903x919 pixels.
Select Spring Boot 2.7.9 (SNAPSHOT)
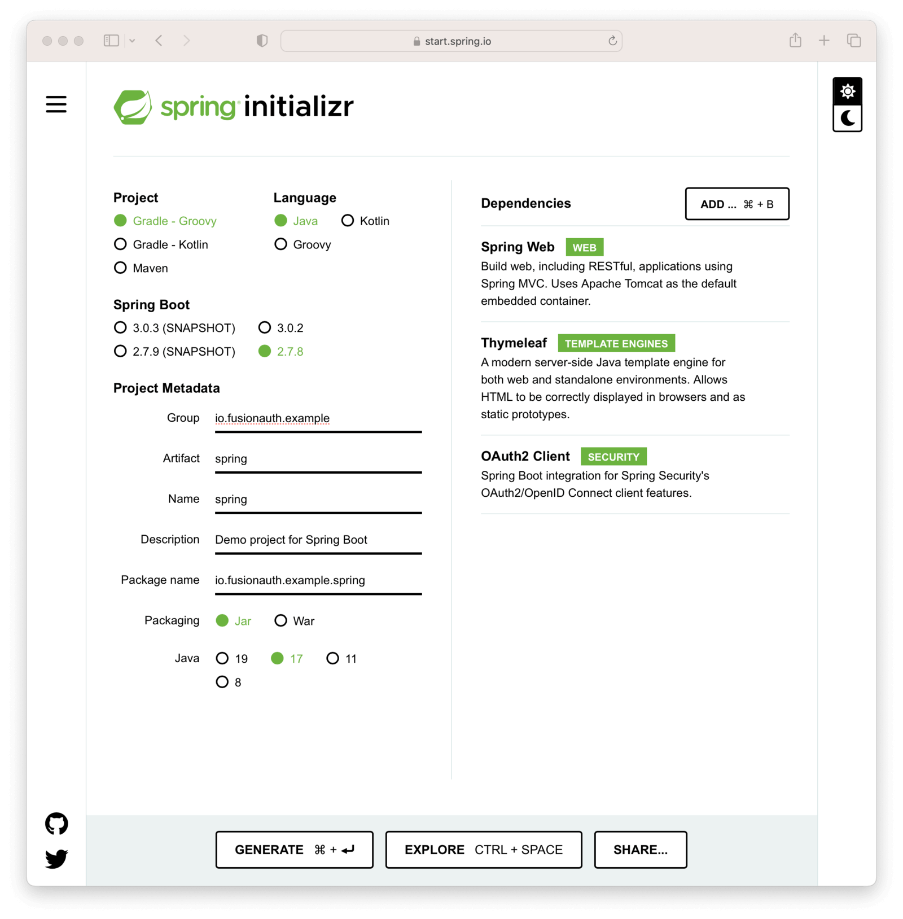click(174, 352)
